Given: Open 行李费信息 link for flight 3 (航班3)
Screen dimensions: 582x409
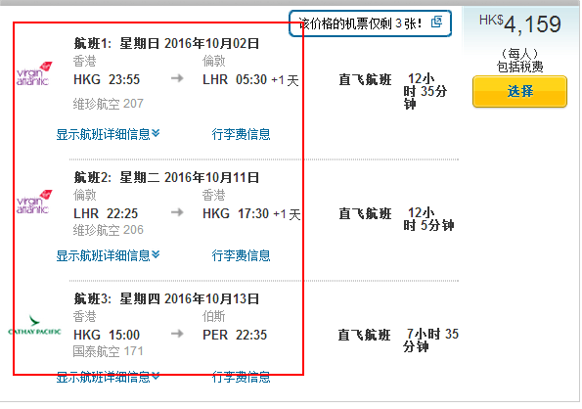Looking at the screenshot, I should tap(241, 377).
